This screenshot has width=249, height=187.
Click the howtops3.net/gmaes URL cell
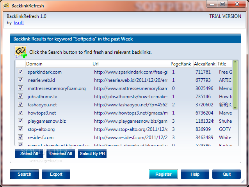coord(131,113)
